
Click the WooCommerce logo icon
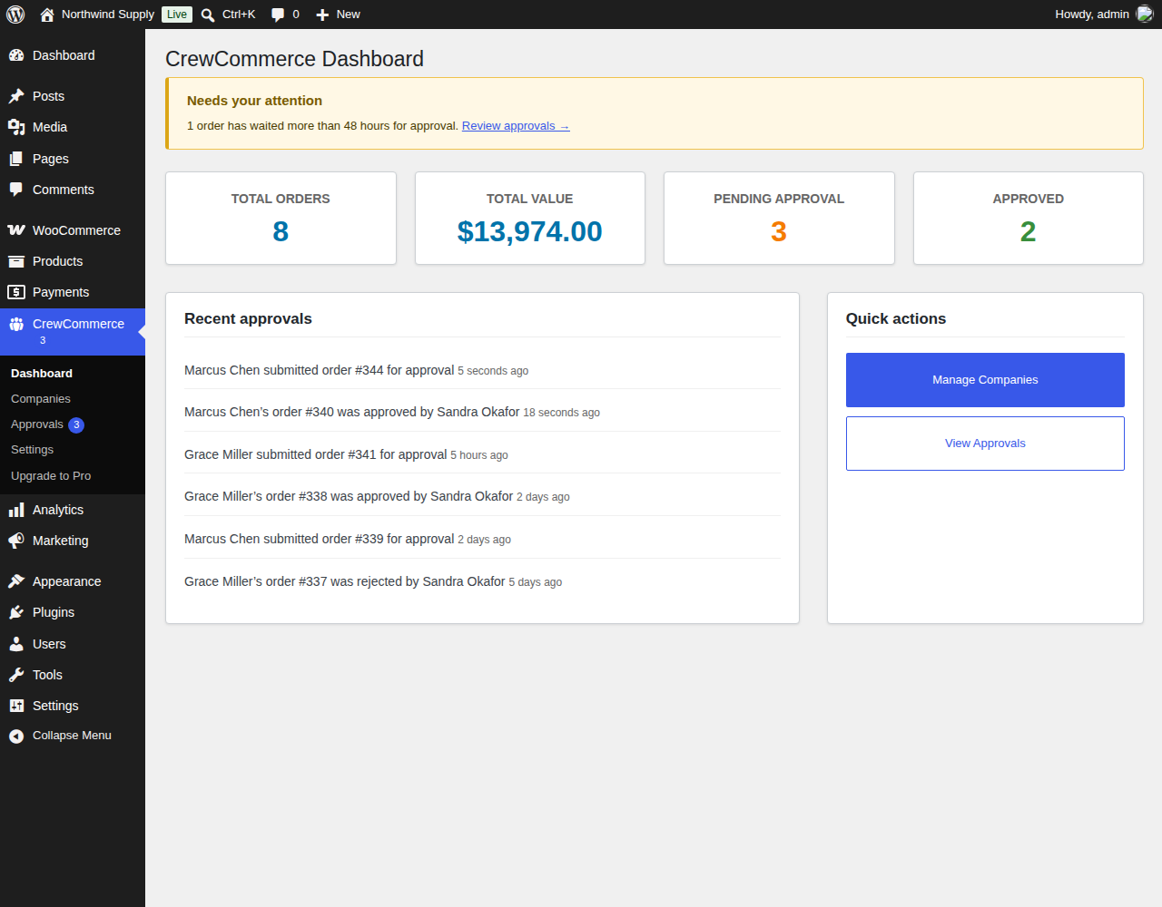click(x=16, y=230)
